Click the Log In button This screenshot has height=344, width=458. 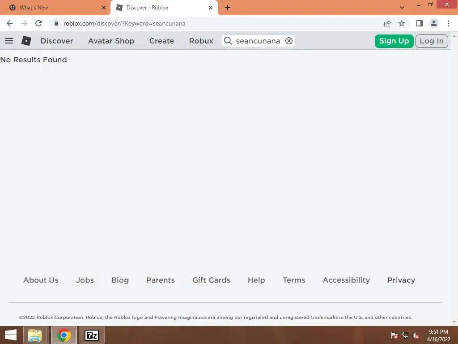tap(432, 41)
